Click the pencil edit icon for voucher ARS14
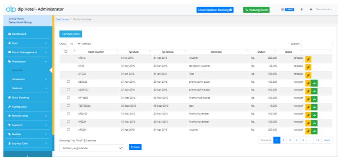The image size is (341, 162). pos(308,59)
